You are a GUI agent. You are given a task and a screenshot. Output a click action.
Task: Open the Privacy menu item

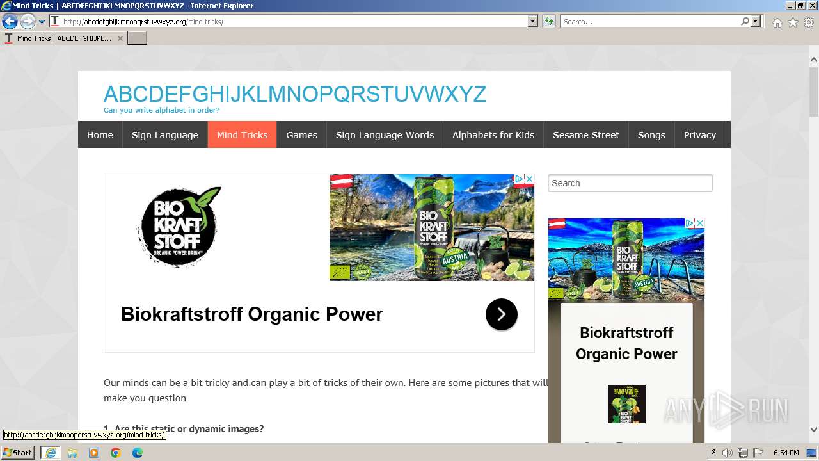point(699,134)
